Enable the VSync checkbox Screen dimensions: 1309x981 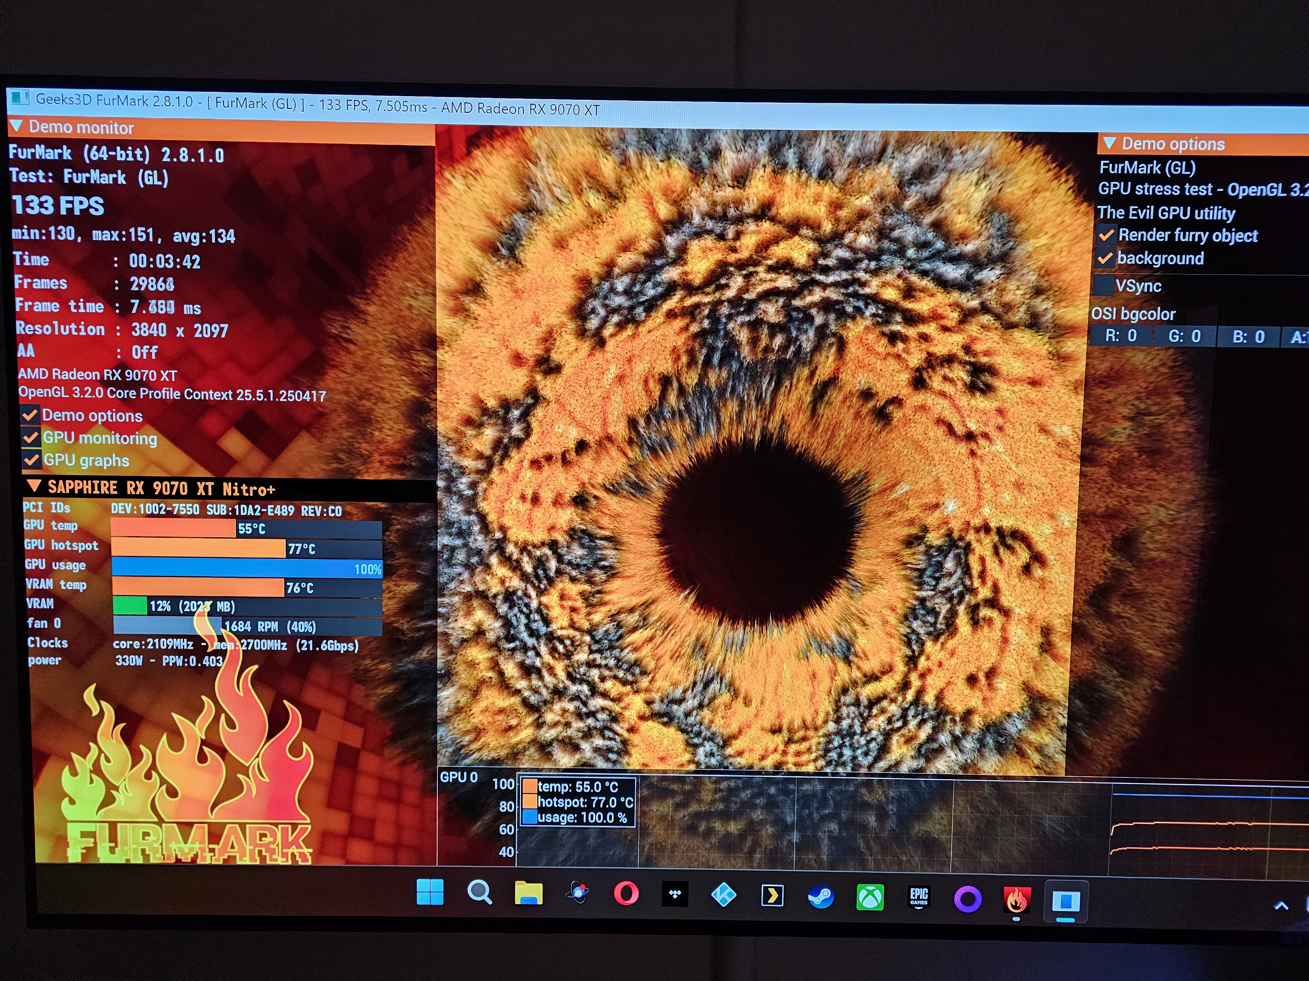(1103, 285)
